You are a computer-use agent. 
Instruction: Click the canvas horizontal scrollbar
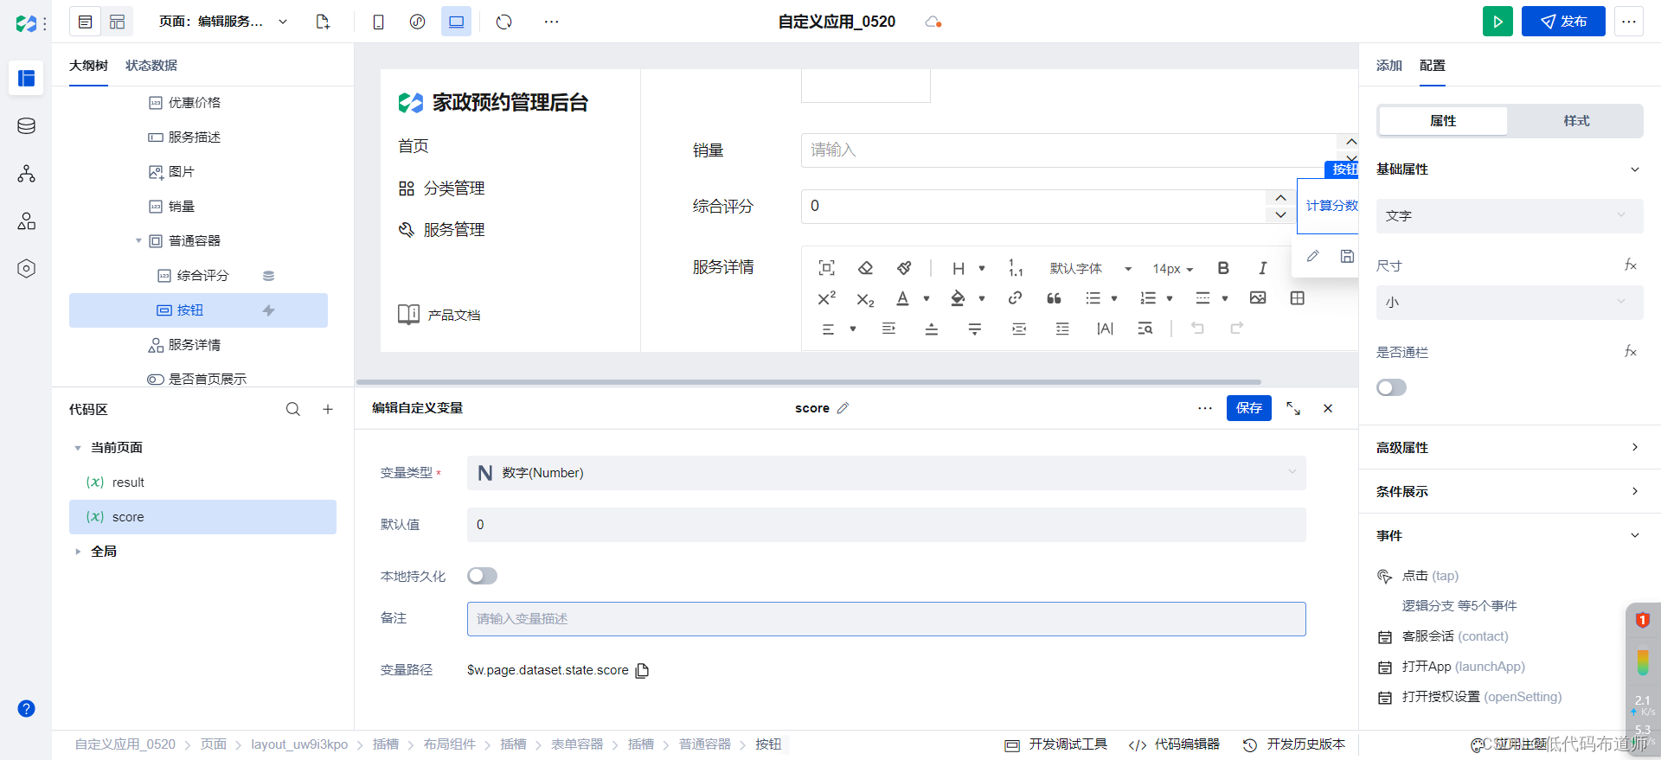(x=809, y=381)
